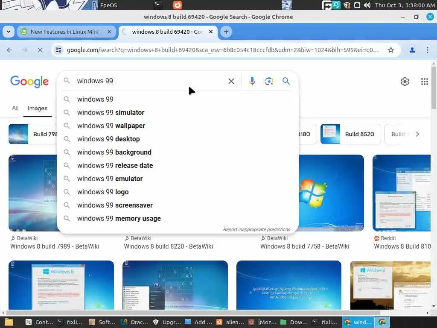Clear the search box with the X icon
Viewport: 437px width, 328px height.
pyautogui.click(x=231, y=81)
